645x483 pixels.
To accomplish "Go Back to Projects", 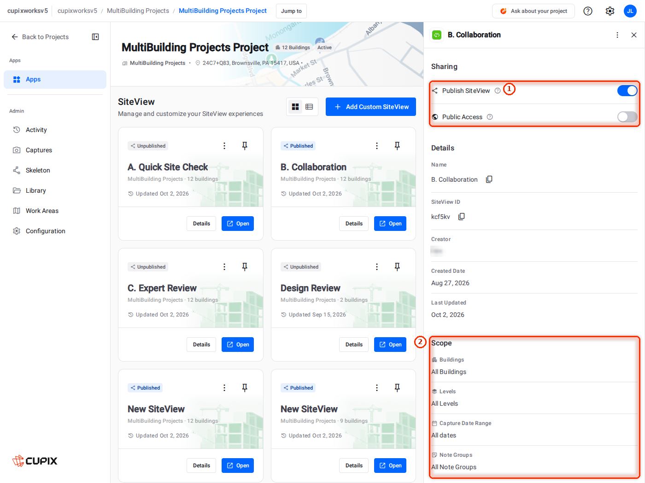I will point(40,37).
